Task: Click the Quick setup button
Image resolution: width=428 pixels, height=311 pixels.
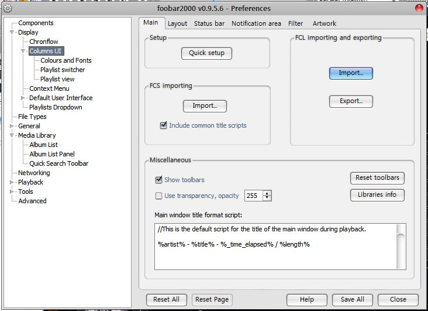Action: pyautogui.click(x=206, y=53)
